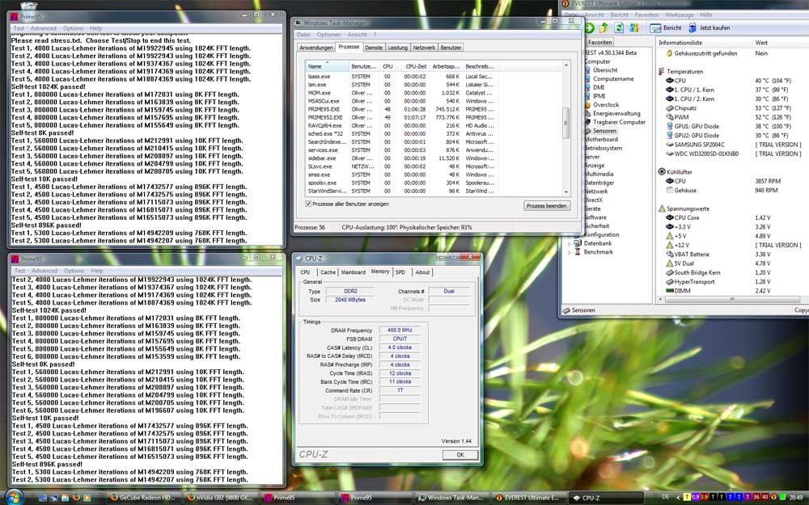The height and width of the screenshot is (505, 809).
Task: Enable 'Prozesse aller Benutzer anzeigen' checkbox
Action: (308, 204)
